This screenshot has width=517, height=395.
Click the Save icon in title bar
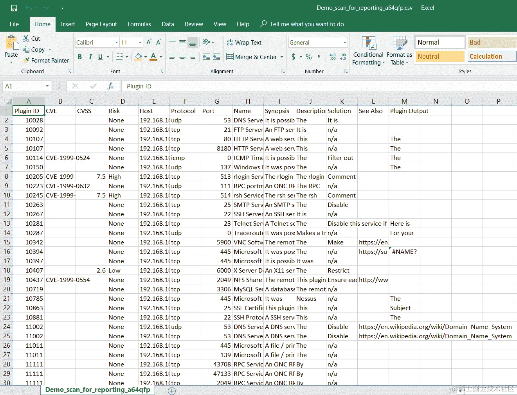pyautogui.click(x=14, y=8)
